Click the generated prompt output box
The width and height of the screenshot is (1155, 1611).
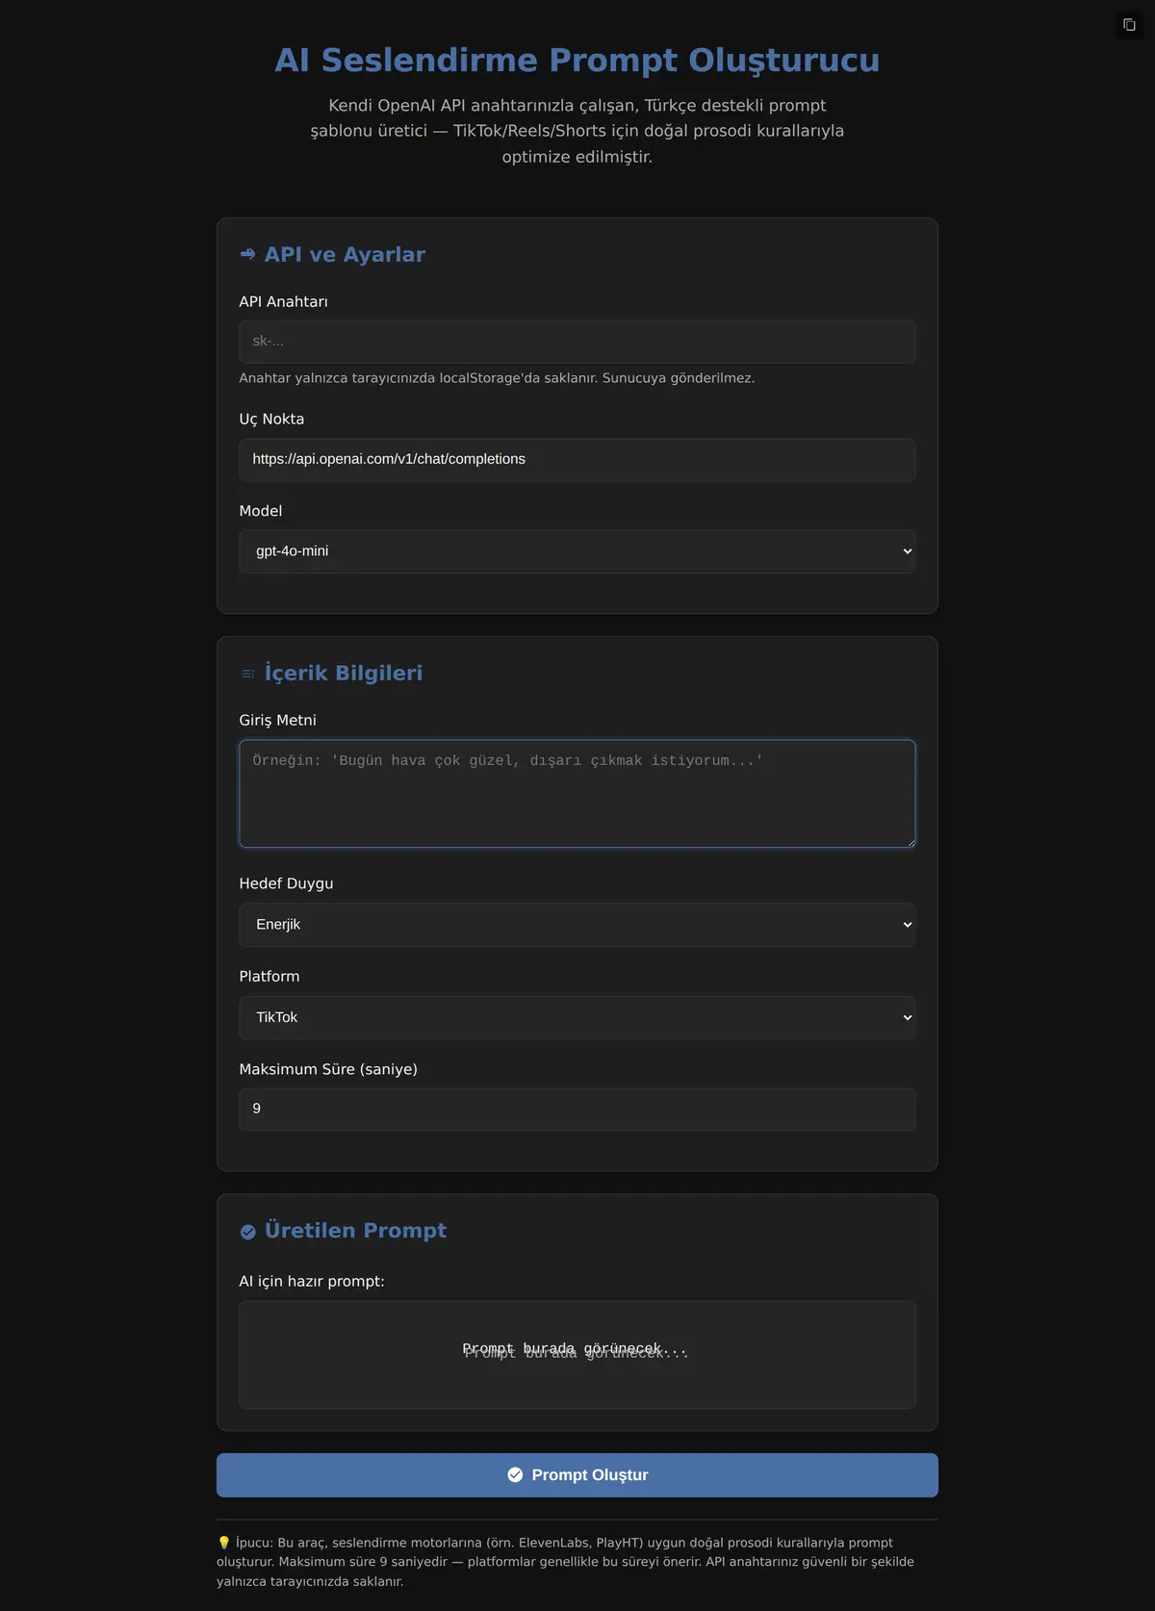coord(577,1355)
